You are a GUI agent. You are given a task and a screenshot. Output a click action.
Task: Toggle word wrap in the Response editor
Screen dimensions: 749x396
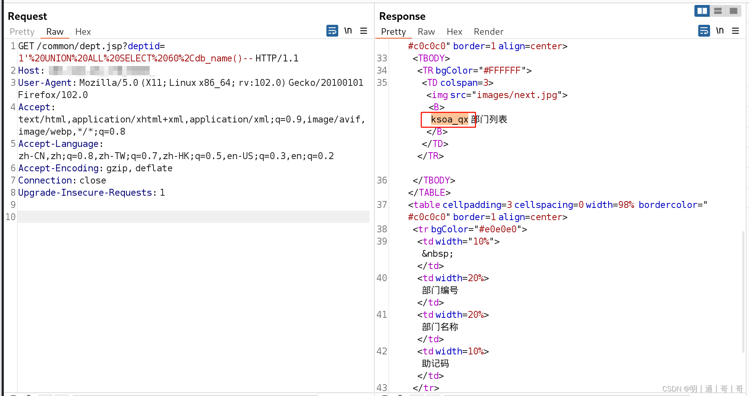704,31
